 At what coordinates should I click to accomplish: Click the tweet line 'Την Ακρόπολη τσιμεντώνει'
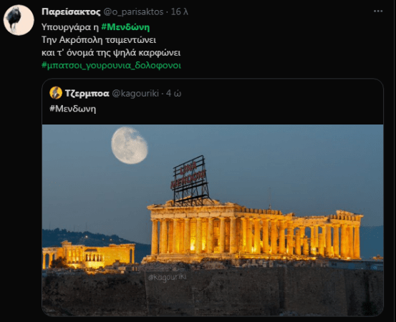tap(99, 40)
